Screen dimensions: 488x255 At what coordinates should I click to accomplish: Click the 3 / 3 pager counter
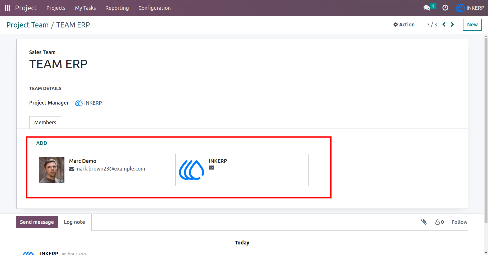point(432,25)
